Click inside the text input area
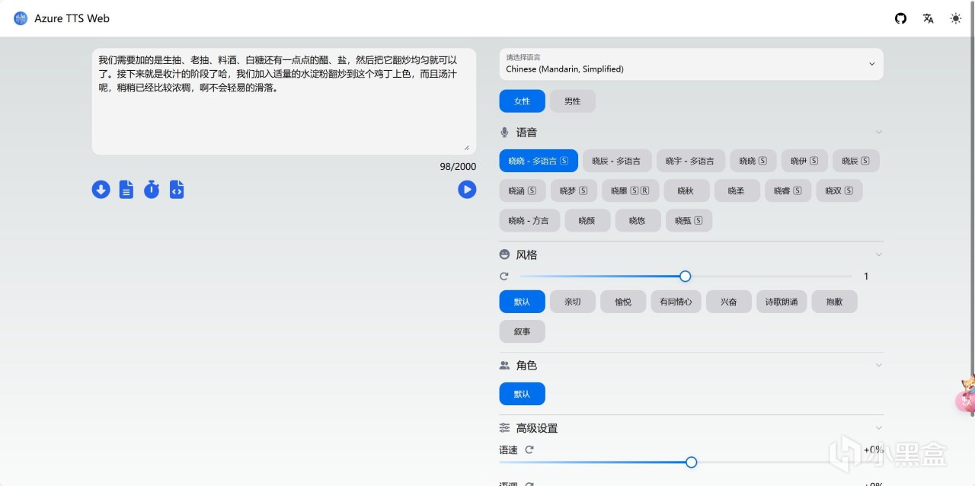 283,102
